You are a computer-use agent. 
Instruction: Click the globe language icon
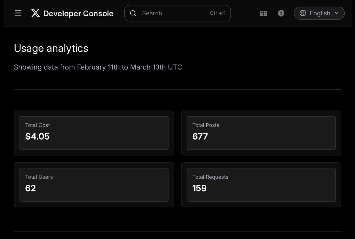pos(303,13)
